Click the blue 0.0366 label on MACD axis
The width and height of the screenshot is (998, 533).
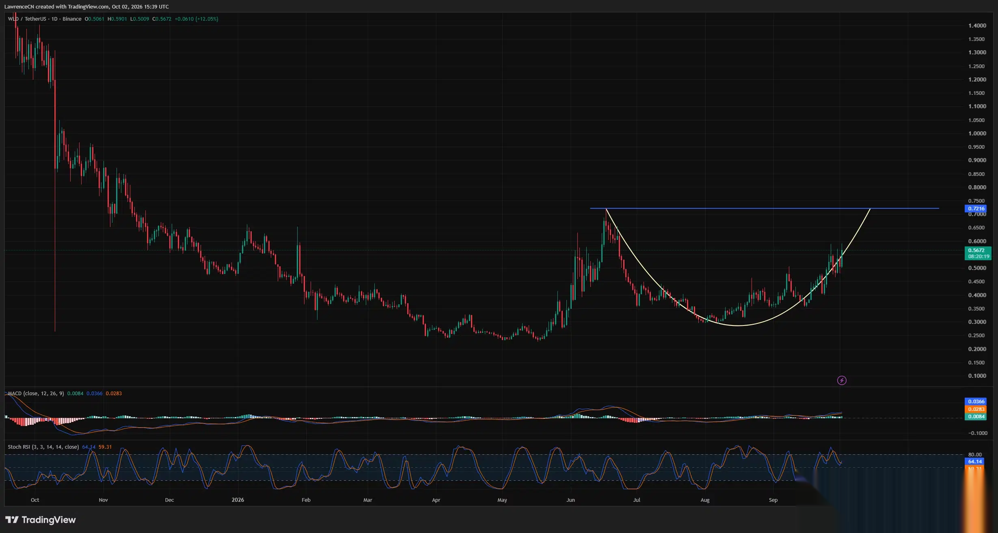tap(975, 401)
